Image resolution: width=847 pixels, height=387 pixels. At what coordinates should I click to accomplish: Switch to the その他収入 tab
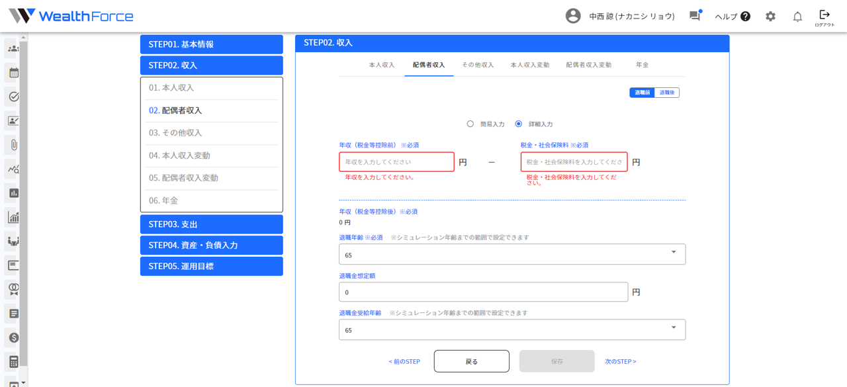click(478, 65)
